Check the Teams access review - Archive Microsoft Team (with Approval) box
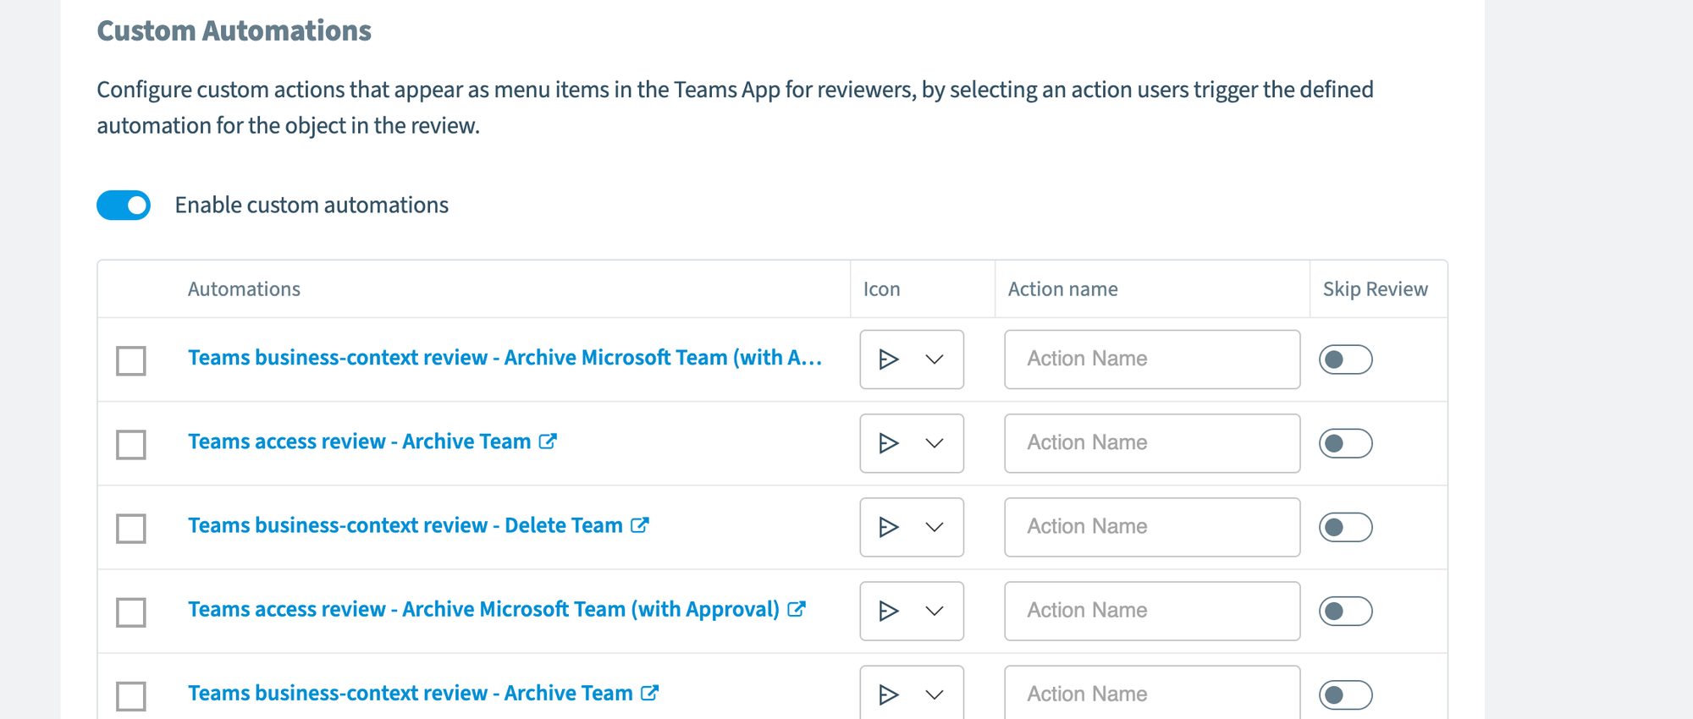The width and height of the screenshot is (1693, 719). click(x=131, y=612)
